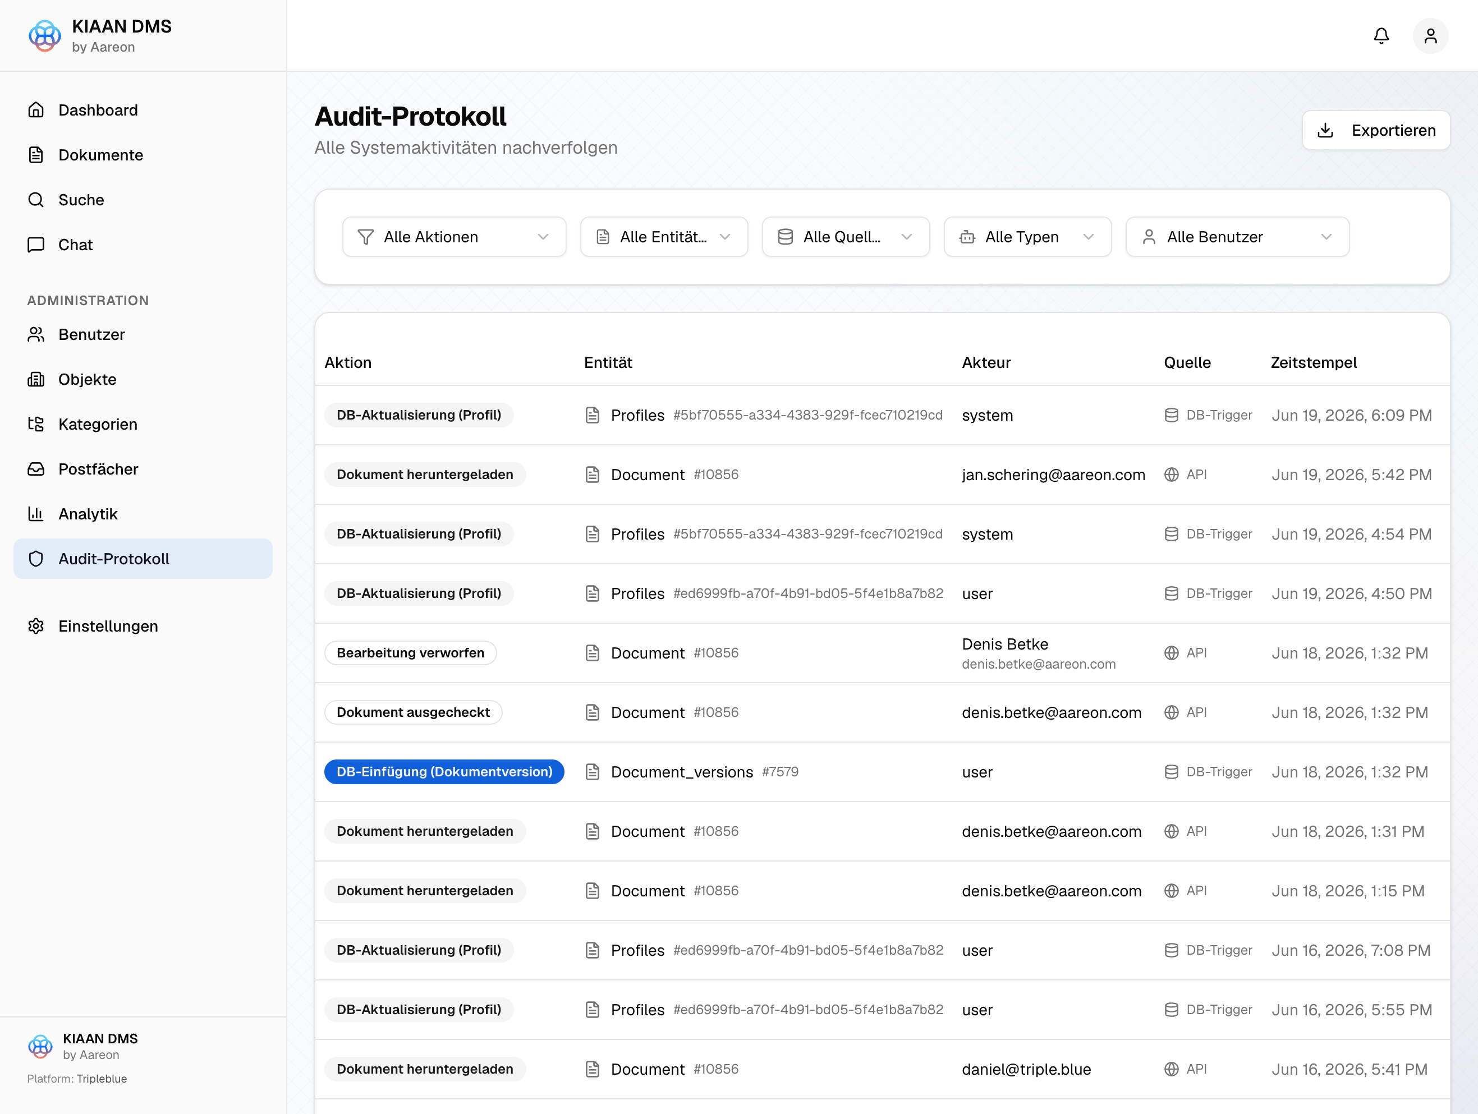Click the Dokument ausgecheckt badge

pyautogui.click(x=413, y=712)
